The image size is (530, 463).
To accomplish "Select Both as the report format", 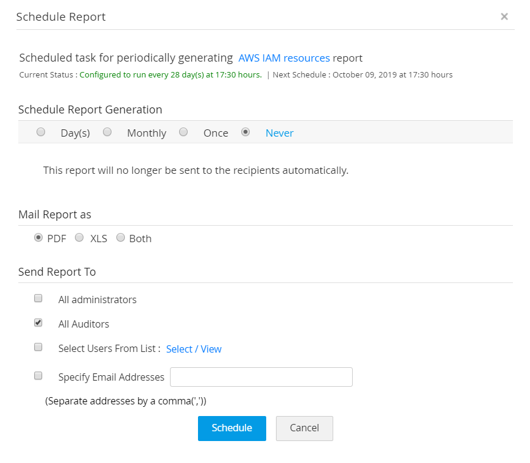I will pyautogui.click(x=120, y=238).
